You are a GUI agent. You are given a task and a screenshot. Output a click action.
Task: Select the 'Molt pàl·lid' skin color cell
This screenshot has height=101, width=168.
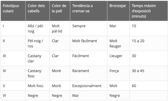[x=60, y=28]
